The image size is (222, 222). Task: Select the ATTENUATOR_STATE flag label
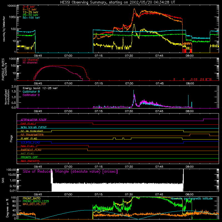pyautogui.click(x=34, y=120)
